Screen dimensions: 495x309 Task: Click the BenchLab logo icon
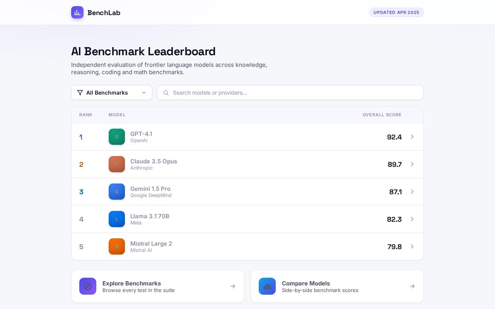click(x=77, y=12)
